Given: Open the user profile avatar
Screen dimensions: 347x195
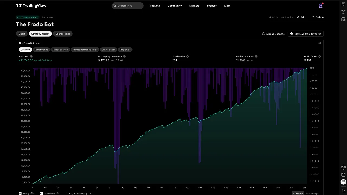Looking at the screenshot, I should coord(321,5).
